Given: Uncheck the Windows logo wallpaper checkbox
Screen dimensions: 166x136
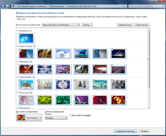Looking at the screenshot, I should tap(20, 34).
